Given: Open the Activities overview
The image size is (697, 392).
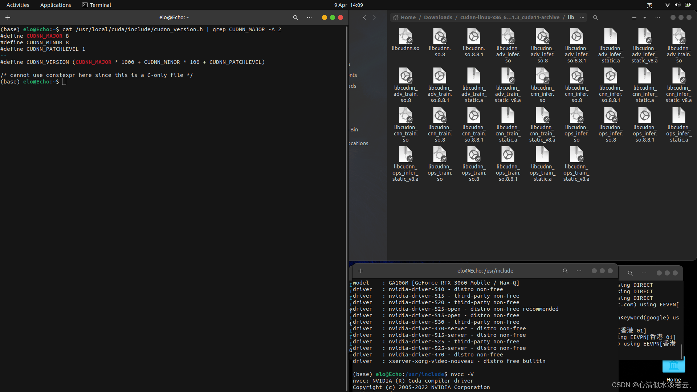Looking at the screenshot, I should (18, 5).
